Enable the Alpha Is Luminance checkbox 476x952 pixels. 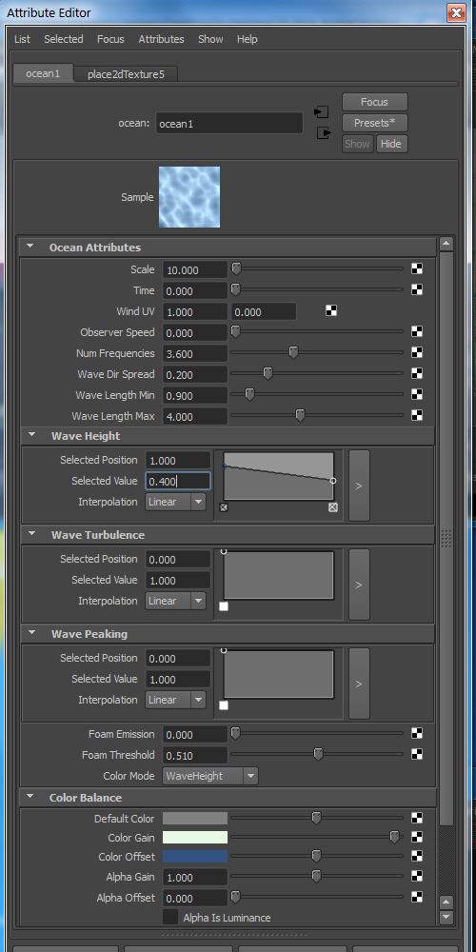coord(170,918)
